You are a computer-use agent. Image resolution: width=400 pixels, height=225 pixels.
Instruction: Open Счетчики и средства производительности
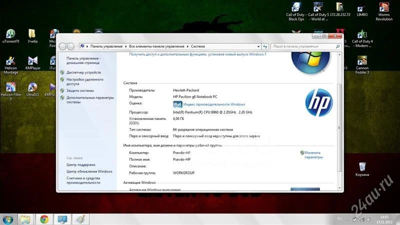tap(83, 180)
